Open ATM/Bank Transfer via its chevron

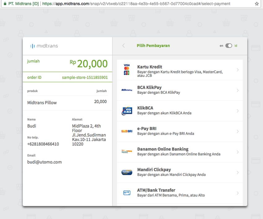[x=238, y=193]
